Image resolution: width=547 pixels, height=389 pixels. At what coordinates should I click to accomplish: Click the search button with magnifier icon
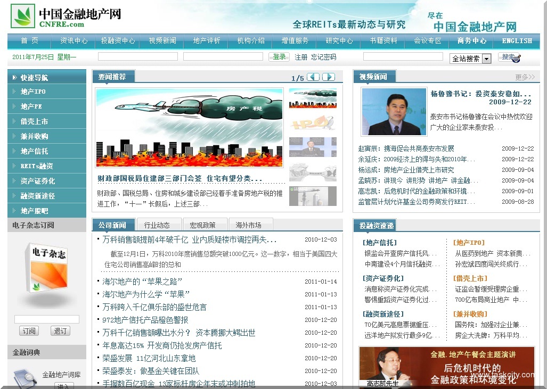point(510,57)
